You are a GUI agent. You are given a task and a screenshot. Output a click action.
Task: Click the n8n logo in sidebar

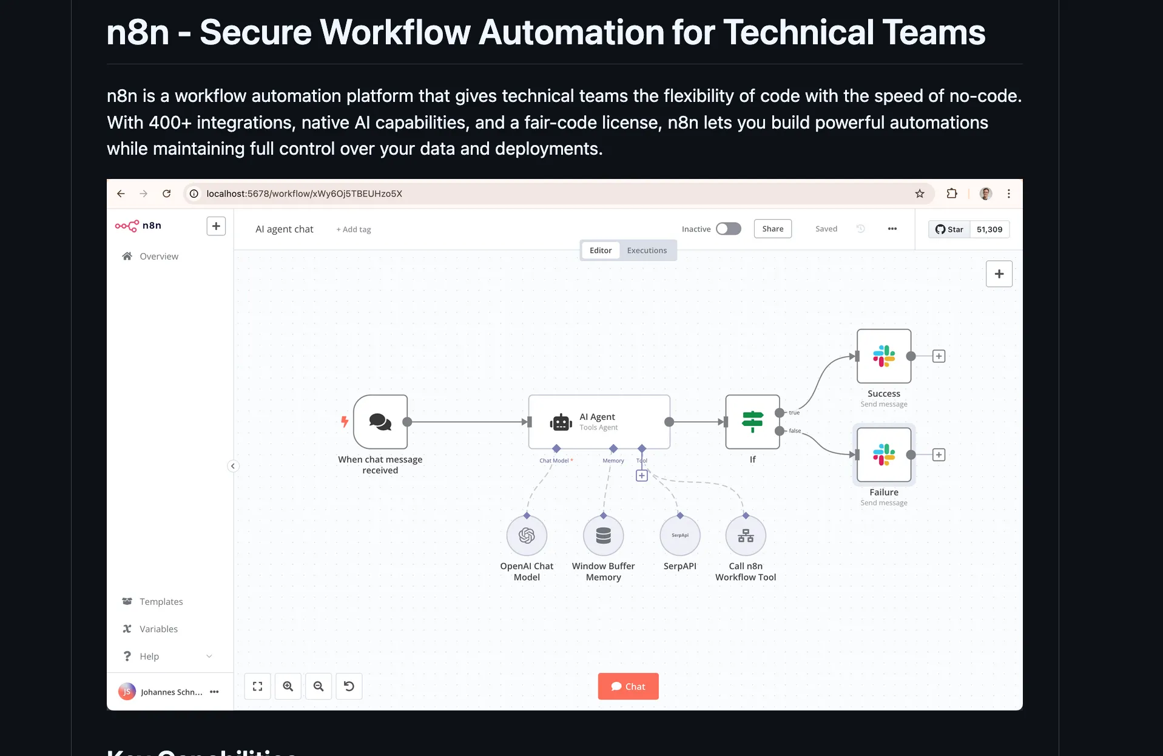pos(138,226)
